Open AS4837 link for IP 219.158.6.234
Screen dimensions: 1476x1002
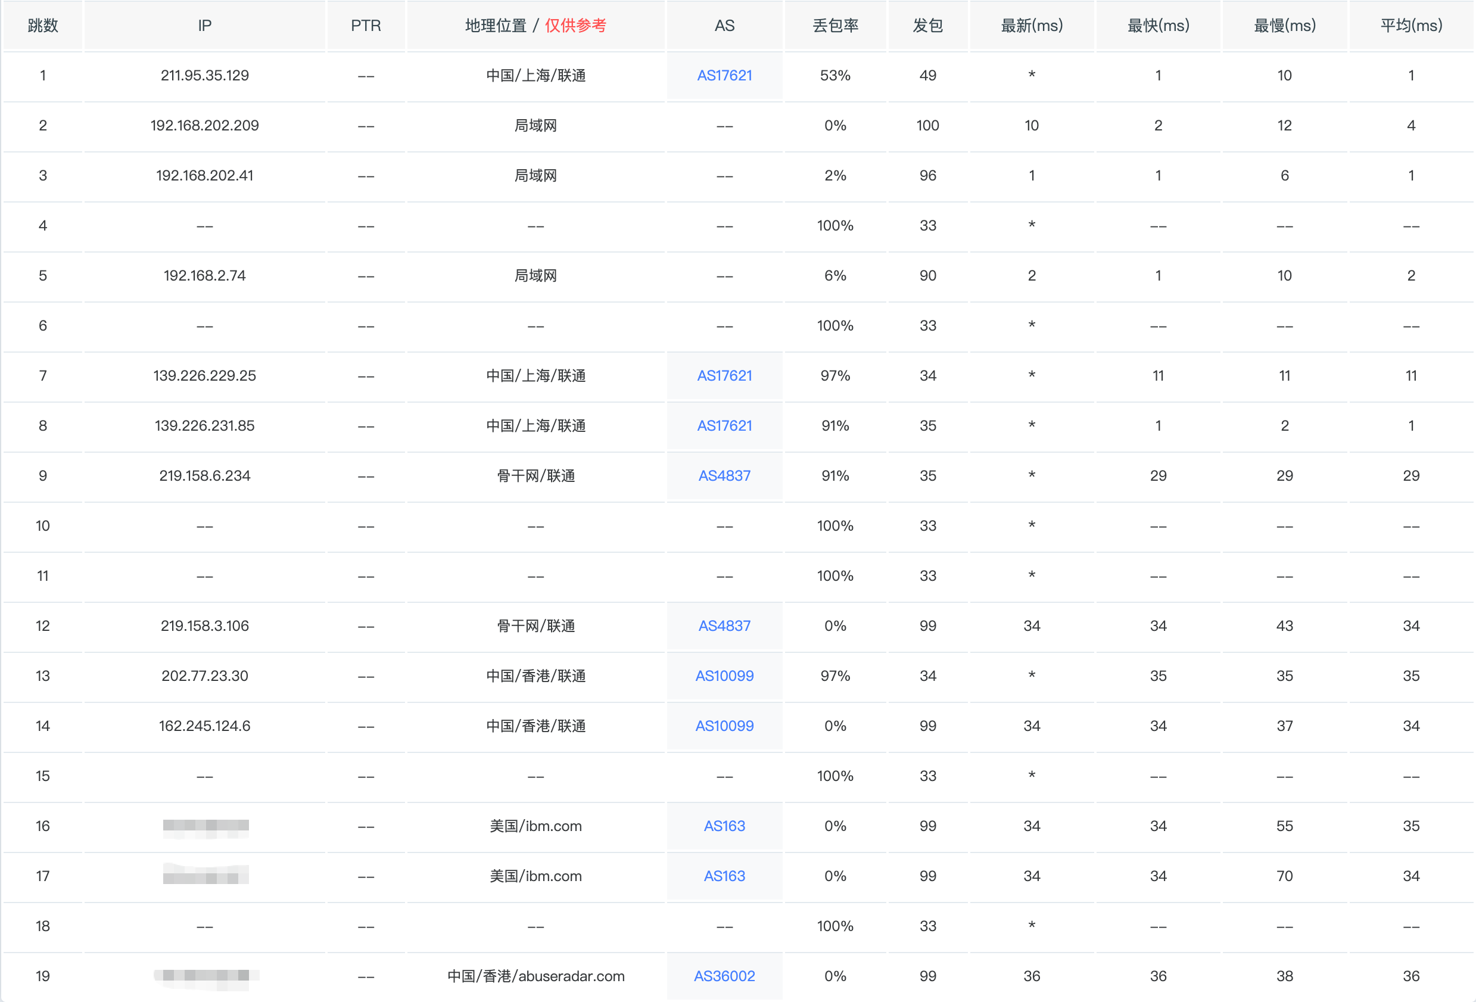click(724, 476)
